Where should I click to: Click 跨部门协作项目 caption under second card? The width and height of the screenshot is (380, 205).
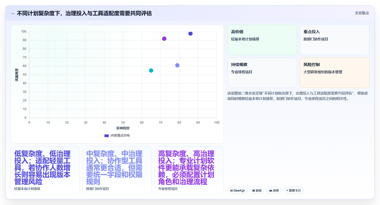click(98, 189)
